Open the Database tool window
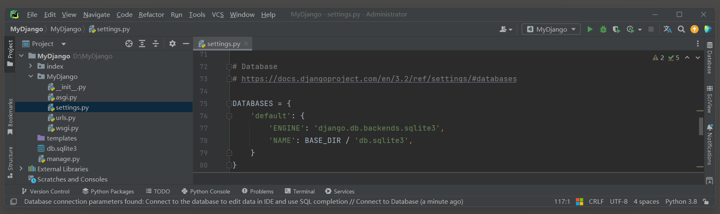 709,58
